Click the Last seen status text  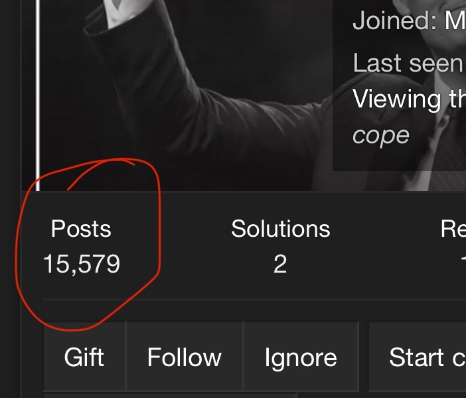408,63
